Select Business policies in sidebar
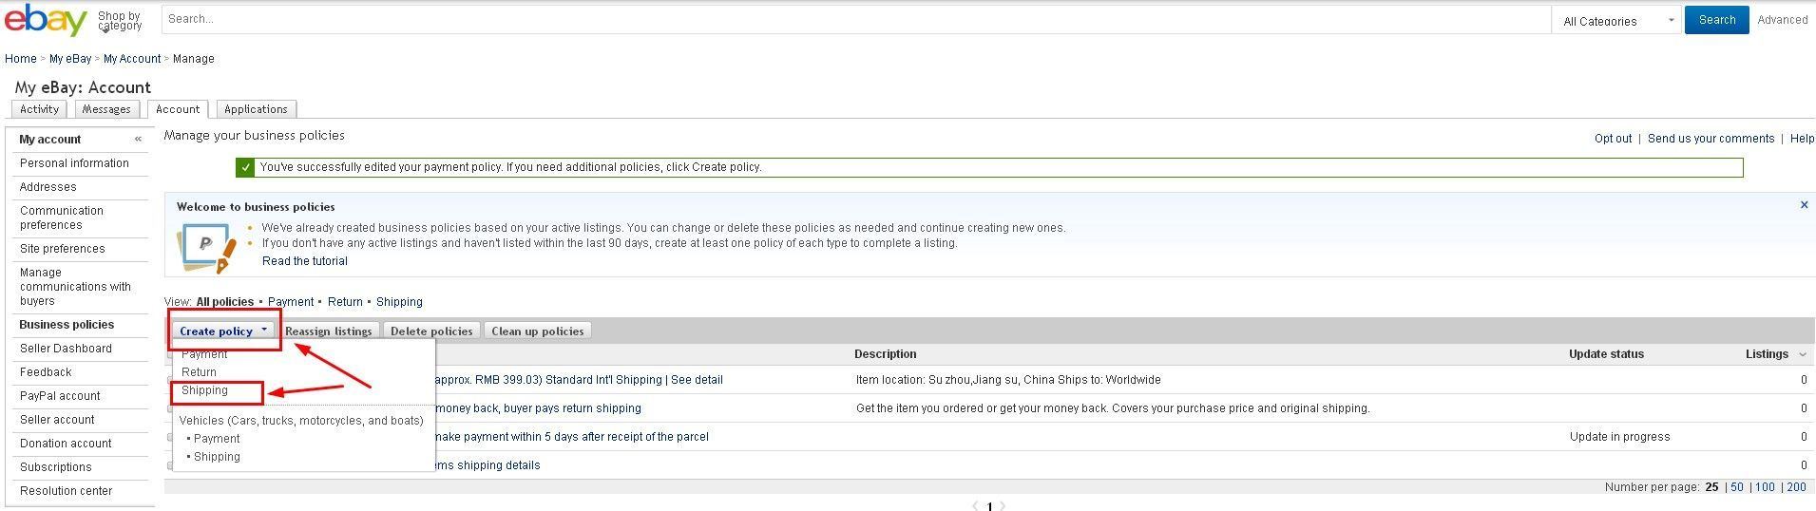The width and height of the screenshot is (1816, 511). point(67,325)
